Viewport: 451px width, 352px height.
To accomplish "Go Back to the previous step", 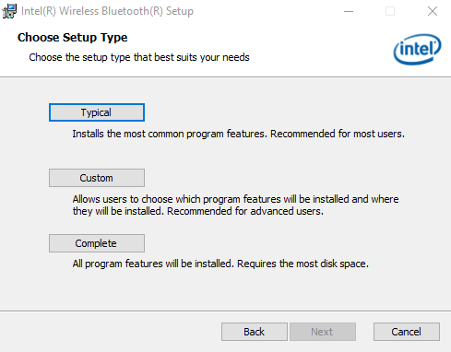I will (255, 332).
